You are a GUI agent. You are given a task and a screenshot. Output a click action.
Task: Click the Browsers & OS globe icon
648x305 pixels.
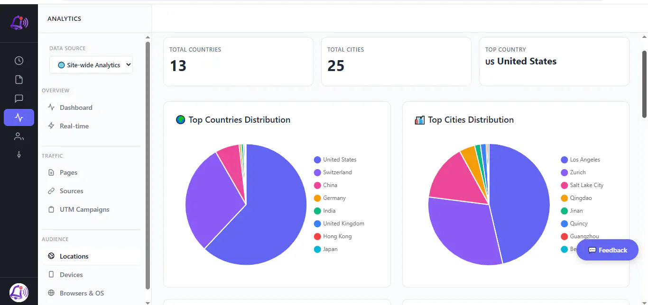coord(51,293)
